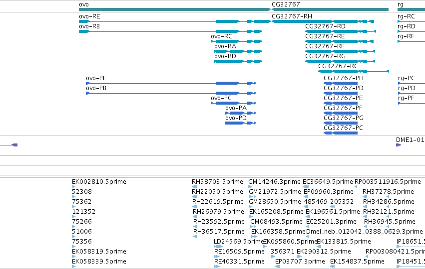
Task: Select EST 356371
Action: tap(273, 257)
